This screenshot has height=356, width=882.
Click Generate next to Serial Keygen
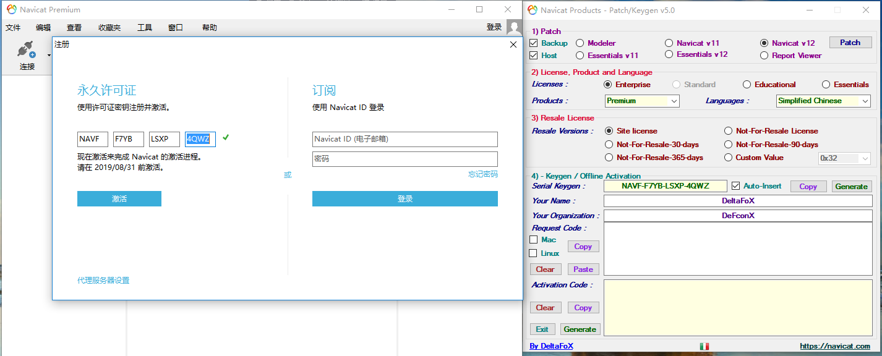click(851, 186)
